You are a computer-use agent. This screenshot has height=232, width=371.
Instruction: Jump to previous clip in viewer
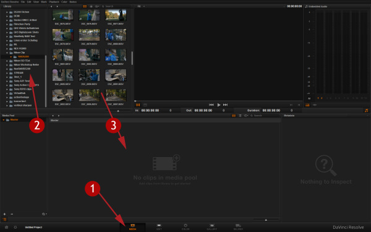[x=211, y=105]
